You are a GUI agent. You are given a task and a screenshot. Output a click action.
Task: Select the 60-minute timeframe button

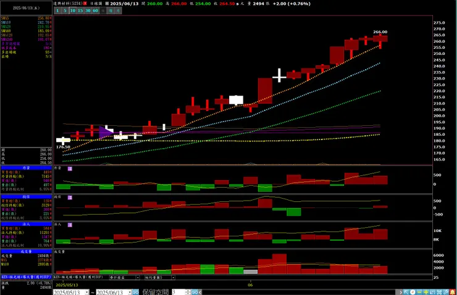point(95,10)
